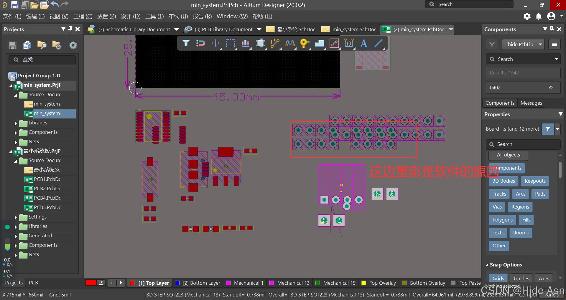Viewport: 566px width, 300px height.
Task: Toggle the Tracks object filter
Action: point(499,194)
